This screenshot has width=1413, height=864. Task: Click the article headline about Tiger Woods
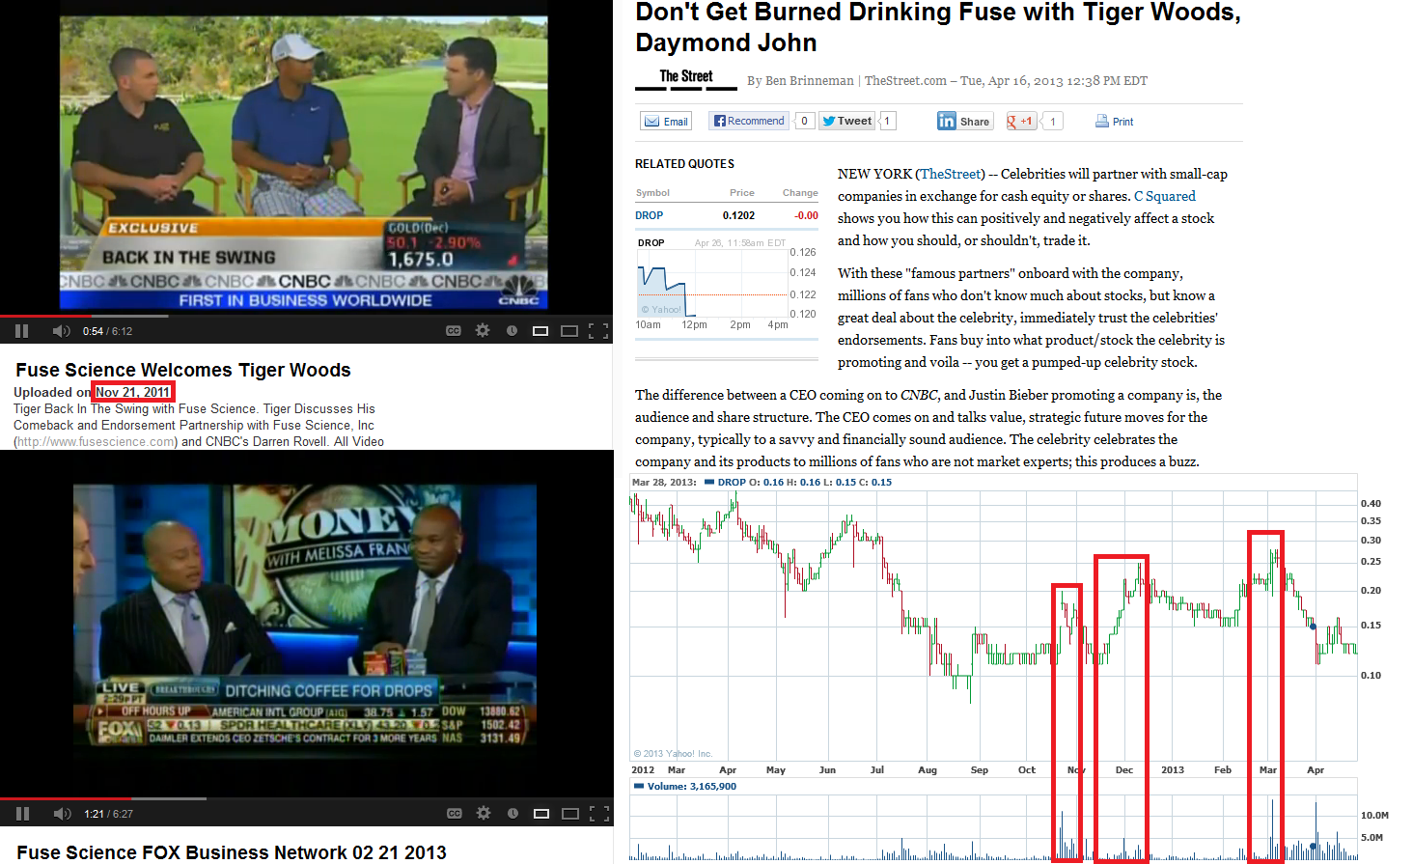[937, 27]
